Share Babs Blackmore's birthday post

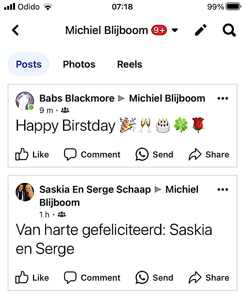pos(209,155)
